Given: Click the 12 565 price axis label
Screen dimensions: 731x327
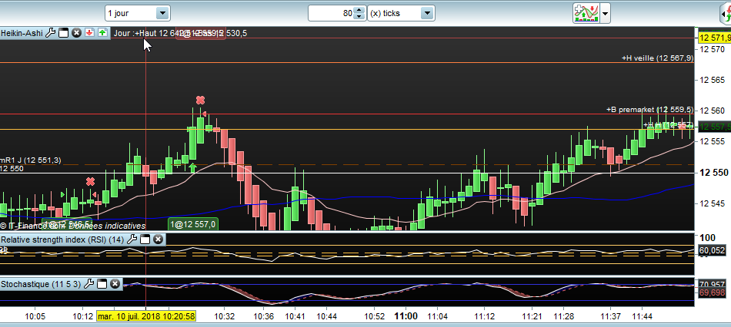Looking at the screenshot, I should (713, 80).
